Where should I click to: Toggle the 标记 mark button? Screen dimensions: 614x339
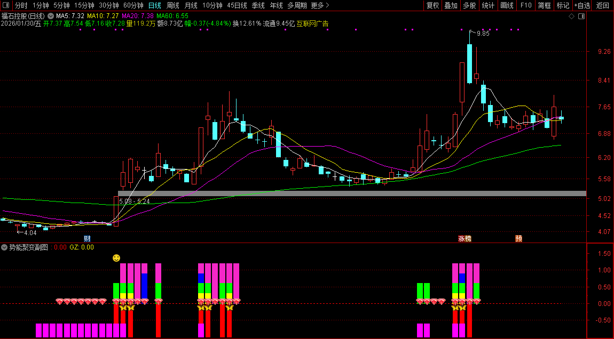point(563,5)
